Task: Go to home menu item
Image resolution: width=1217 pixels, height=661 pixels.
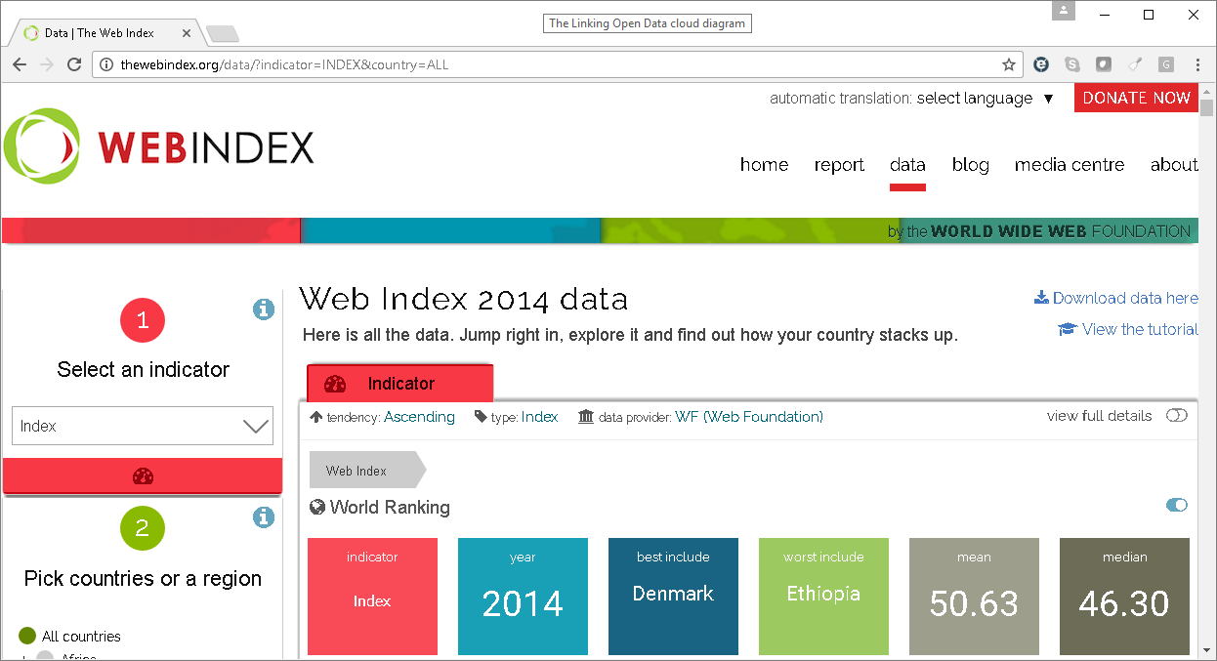Action: [x=764, y=165]
